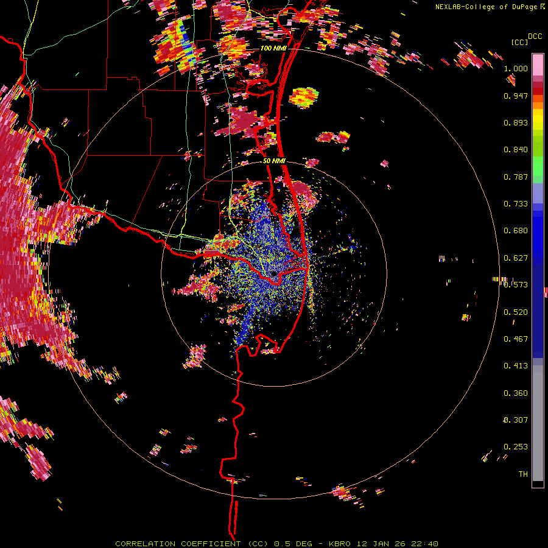
Task: Click the radar site center dot
Action: [x=273, y=273]
